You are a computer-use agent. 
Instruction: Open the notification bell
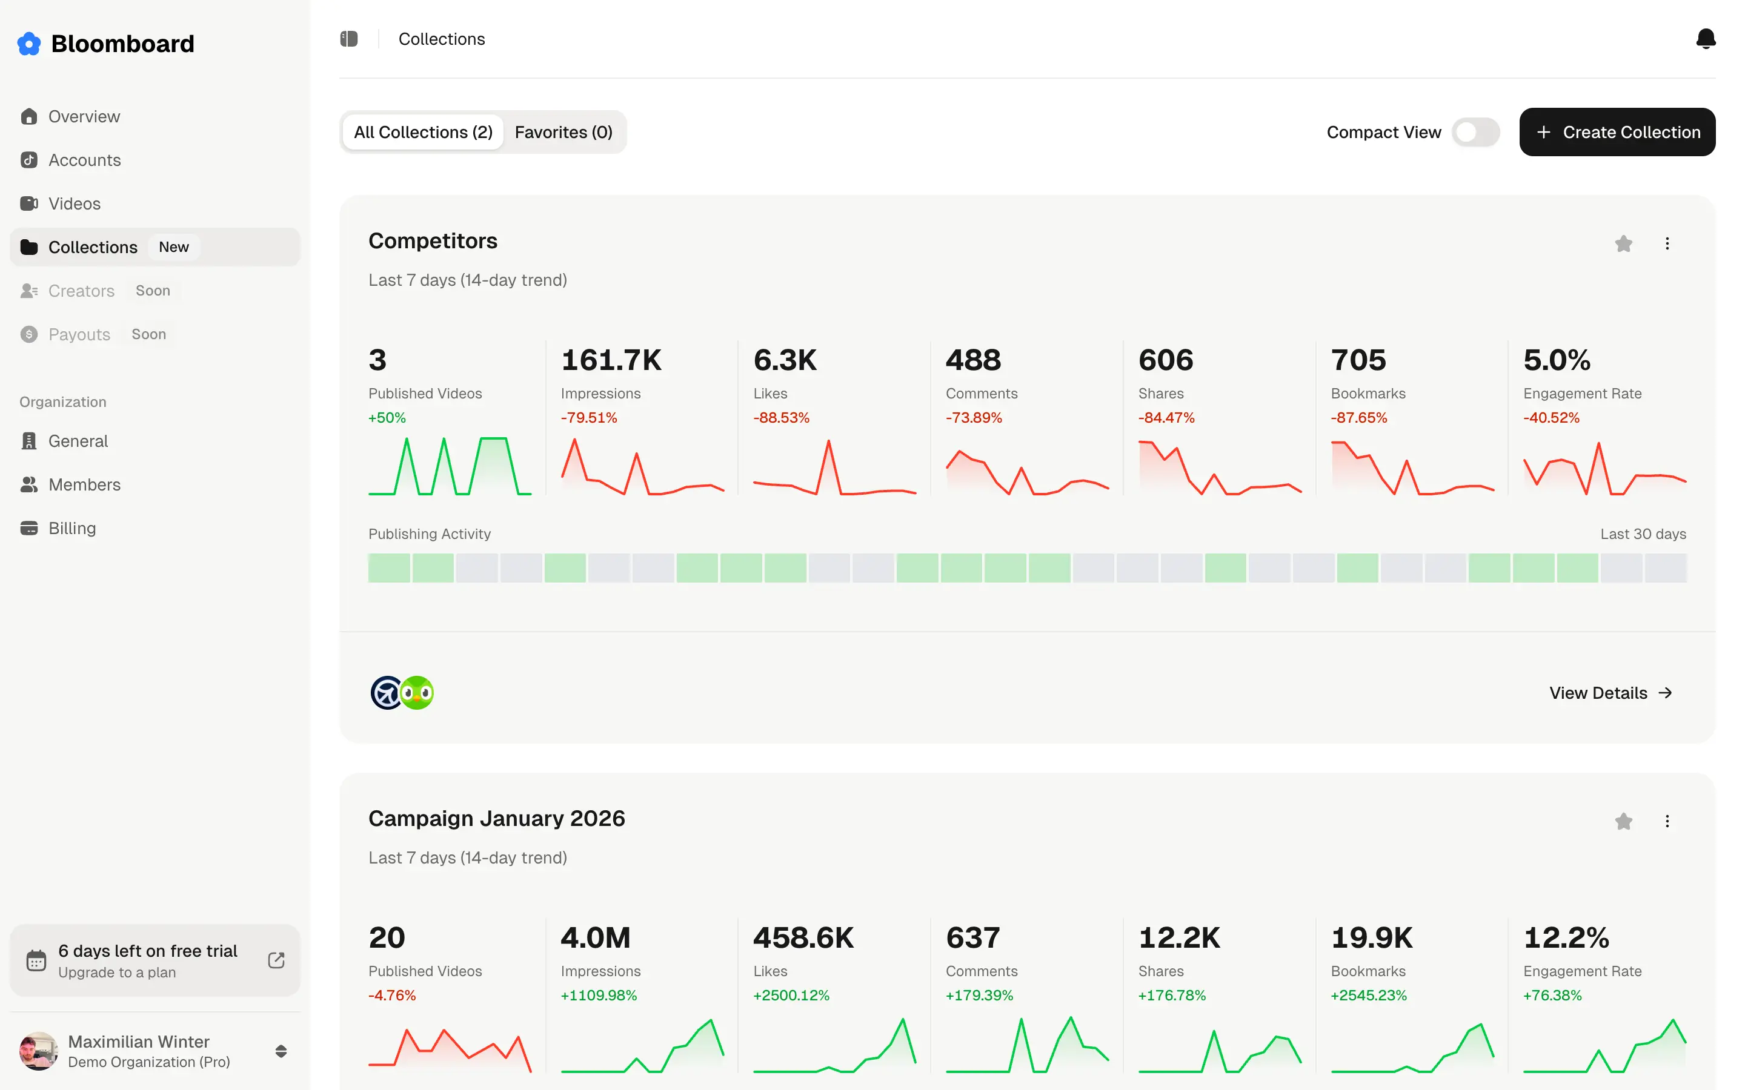[x=1706, y=39]
